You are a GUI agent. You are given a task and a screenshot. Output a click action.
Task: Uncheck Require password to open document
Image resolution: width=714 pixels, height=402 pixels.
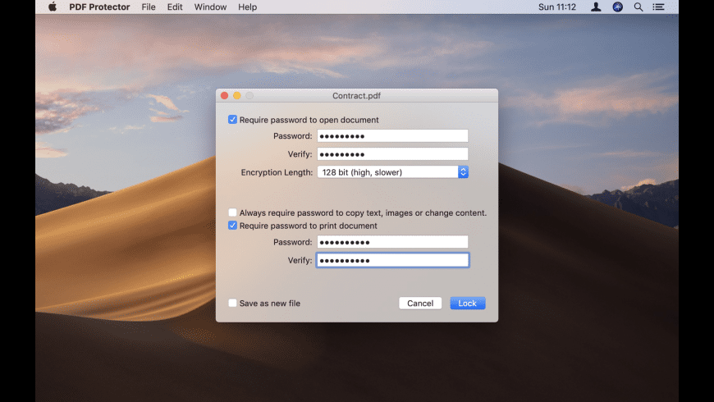click(x=233, y=120)
